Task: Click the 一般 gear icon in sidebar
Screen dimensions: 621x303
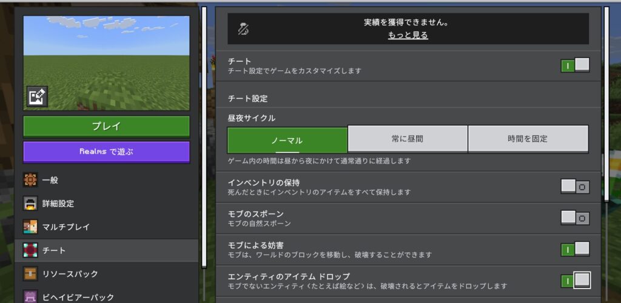Action: tap(30, 180)
